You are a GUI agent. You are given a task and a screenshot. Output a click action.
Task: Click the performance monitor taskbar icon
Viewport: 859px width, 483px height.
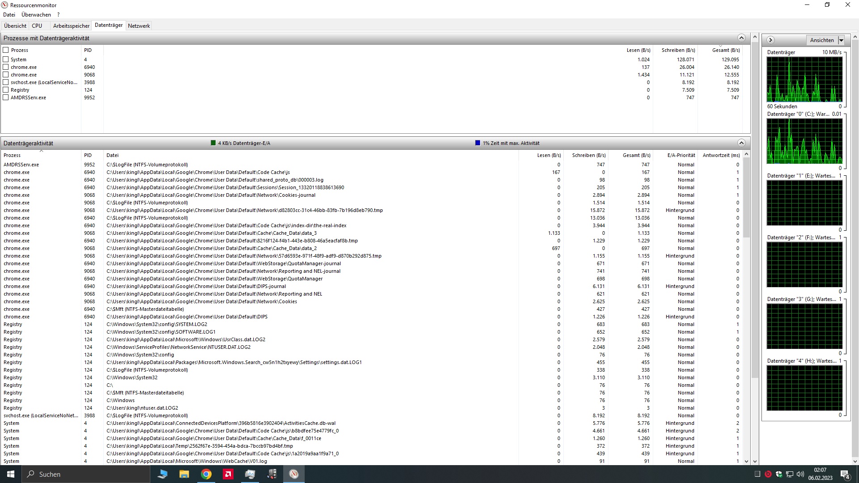point(250,474)
